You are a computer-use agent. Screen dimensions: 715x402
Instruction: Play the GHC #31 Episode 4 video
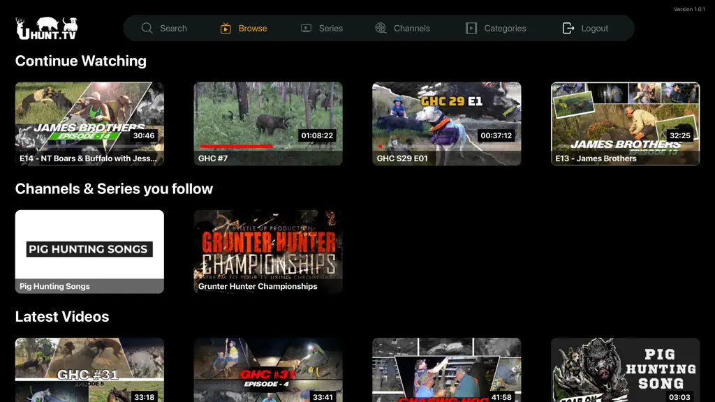(x=268, y=370)
